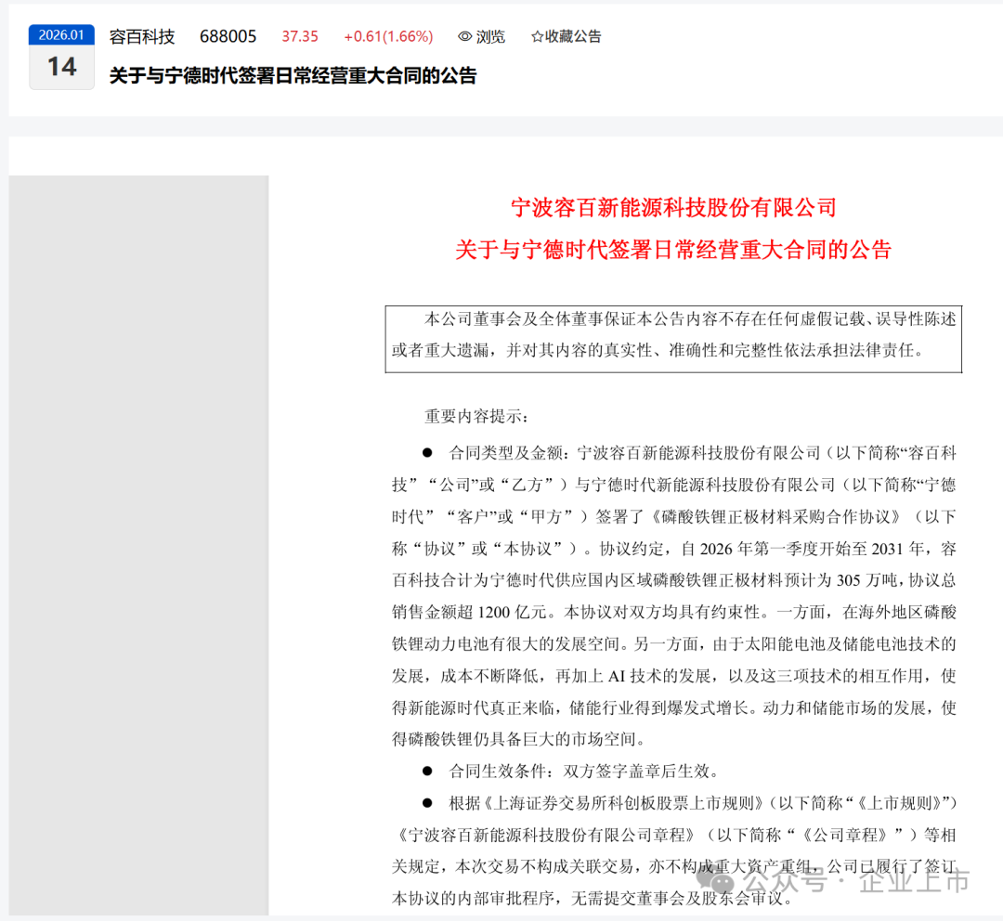Click the boxed board guarantee statement
1003x921 pixels.
click(x=673, y=339)
